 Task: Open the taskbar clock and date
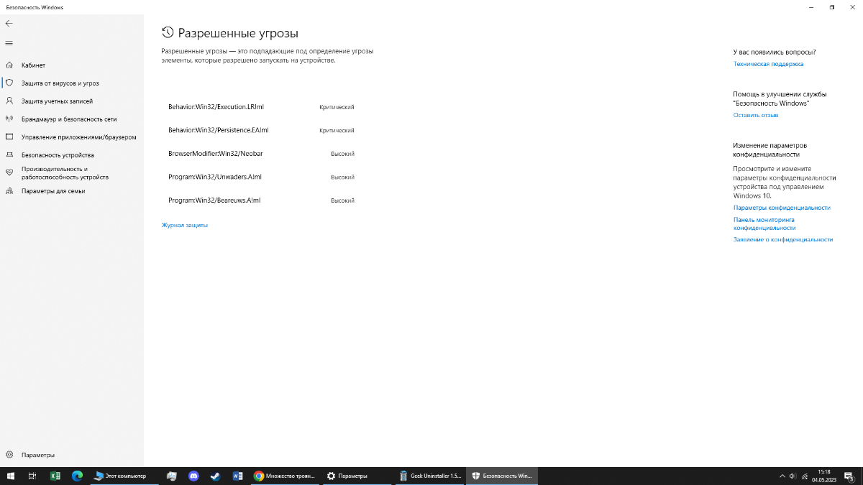[824, 476]
